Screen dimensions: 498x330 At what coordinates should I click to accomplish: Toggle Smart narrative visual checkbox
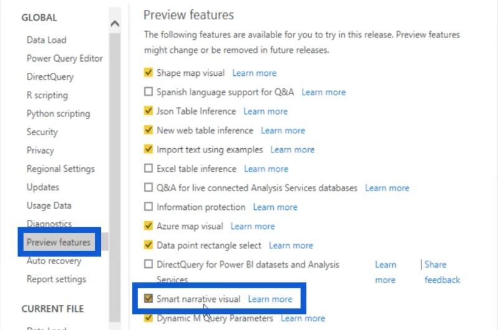coord(148,298)
